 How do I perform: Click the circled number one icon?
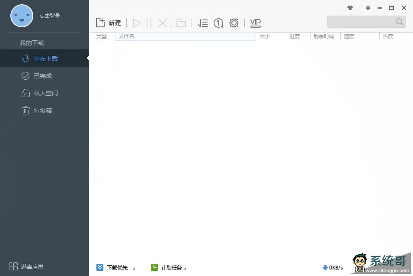pyautogui.click(x=218, y=23)
